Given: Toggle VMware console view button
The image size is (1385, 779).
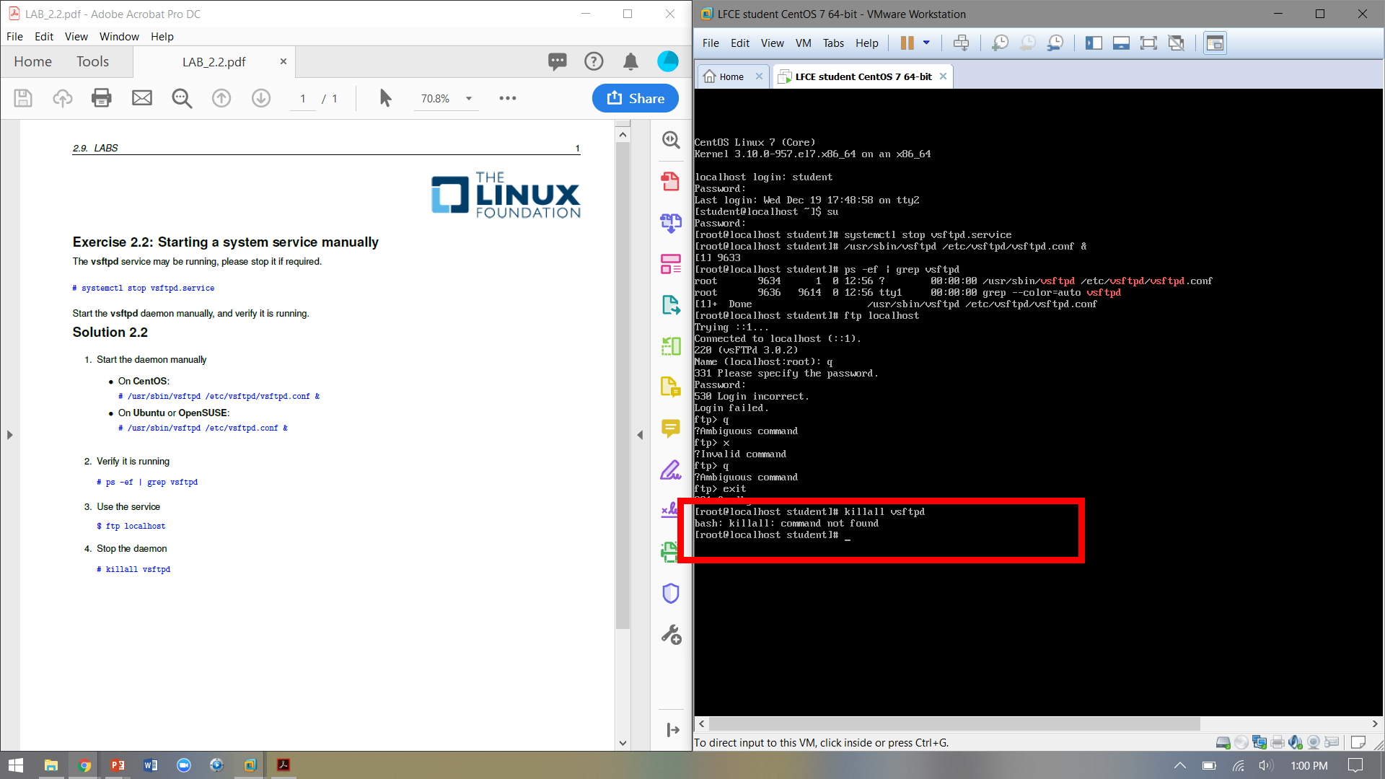Looking at the screenshot, I should [x=1215, y=43].
